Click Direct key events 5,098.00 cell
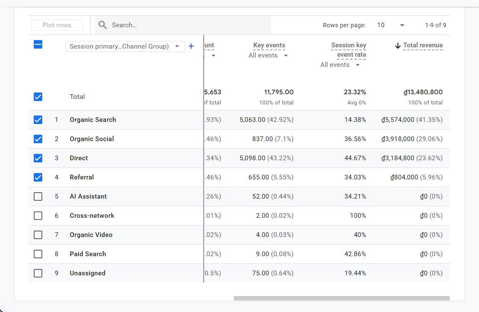479x312 pixels. coord(267,158)
